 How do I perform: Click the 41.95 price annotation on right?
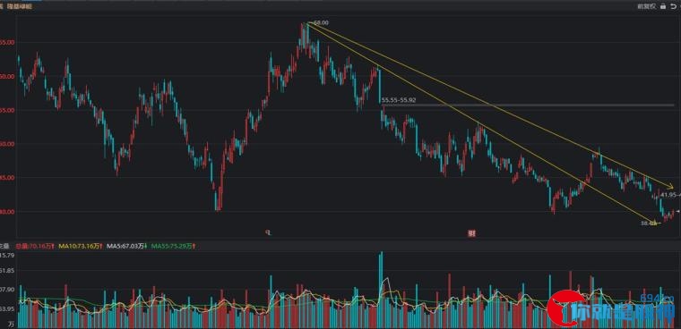click(670, 196)
